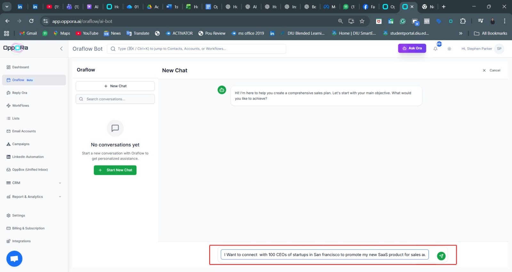Open Dashboard from the sidebar

click(20, 67)
